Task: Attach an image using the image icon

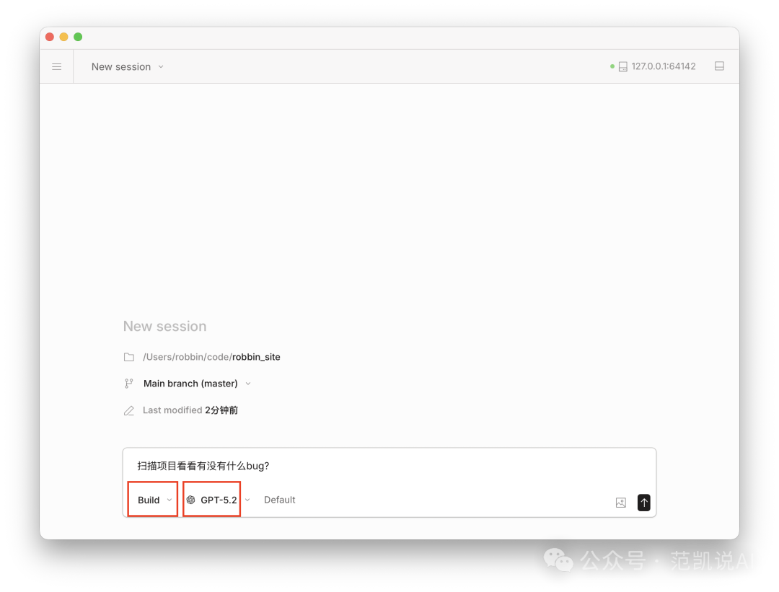Action: click(620, 503)
